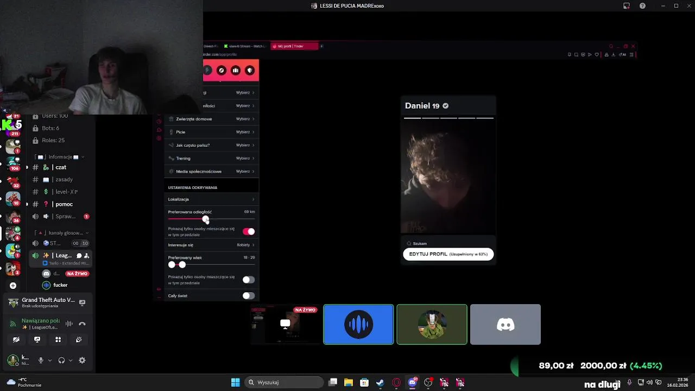This screenshot has width=695, height=391.
Task: Click the left age range slider handle
Action: coord(172,264)
